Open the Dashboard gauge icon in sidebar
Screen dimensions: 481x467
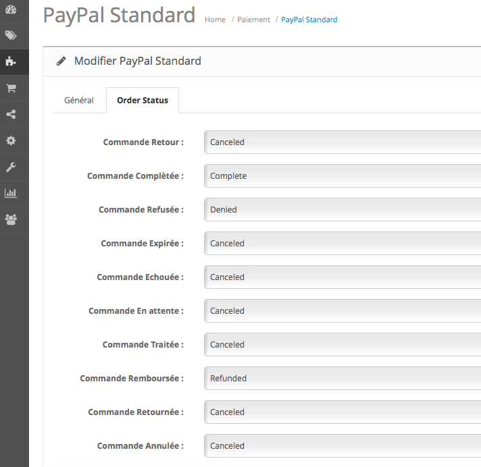coord(11,9)
